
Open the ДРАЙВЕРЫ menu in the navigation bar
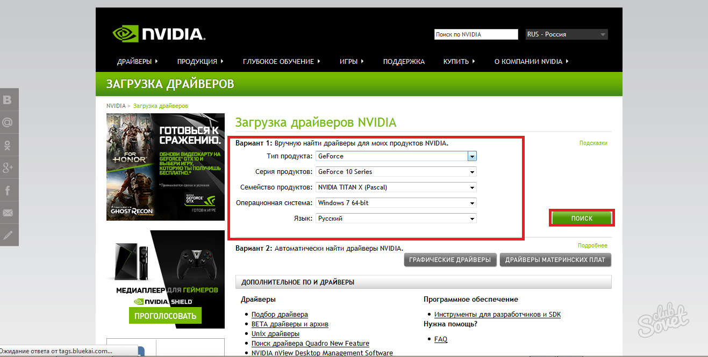pyautogui.click(x=137, y=62)
